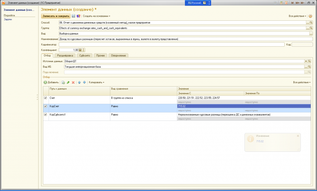Close the Изменение notification popup
Viewport: 317px width, 191px height.
(298, 136)
